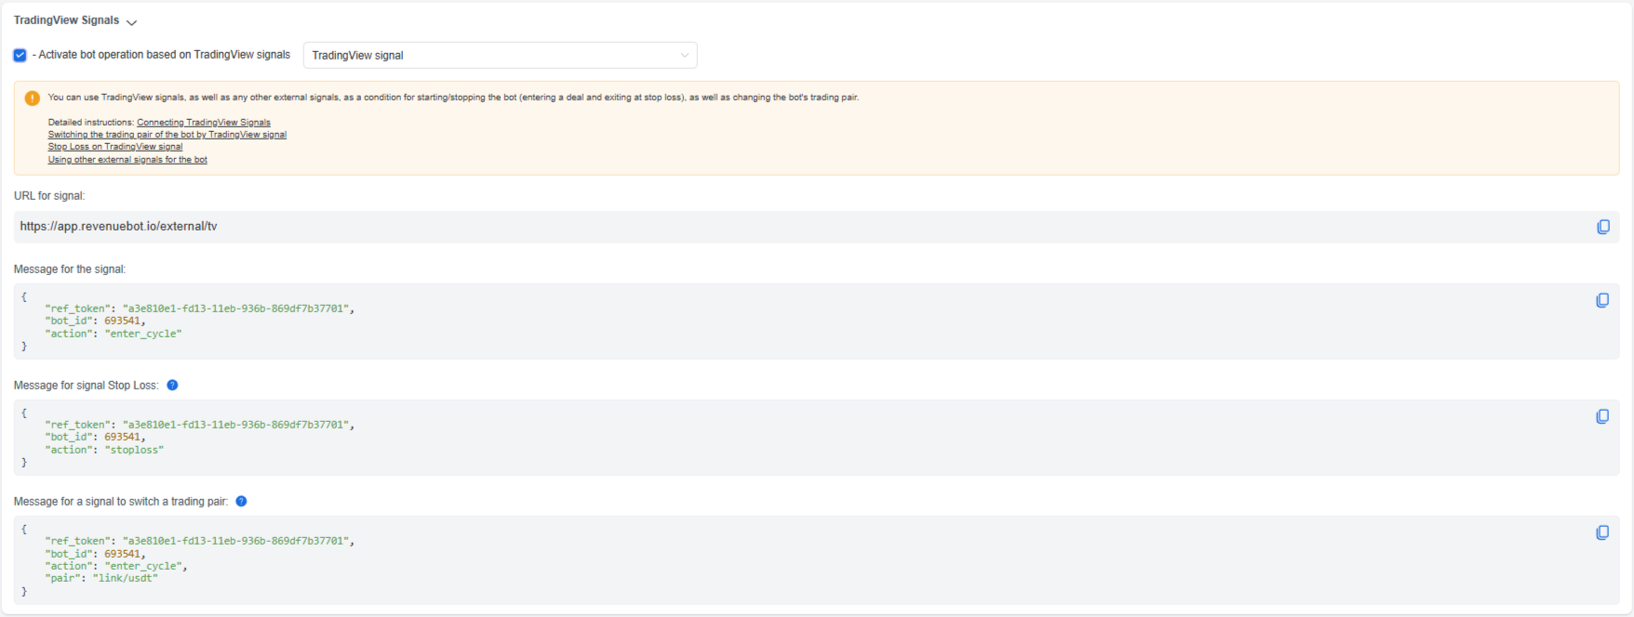The width and height of the screenshot is (1634, 617).
Task: Click the 'Message for the signal:' label
Action: [70, 269]
